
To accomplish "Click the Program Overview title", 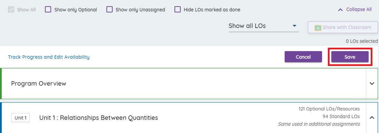I will click(x=39, y=84).
